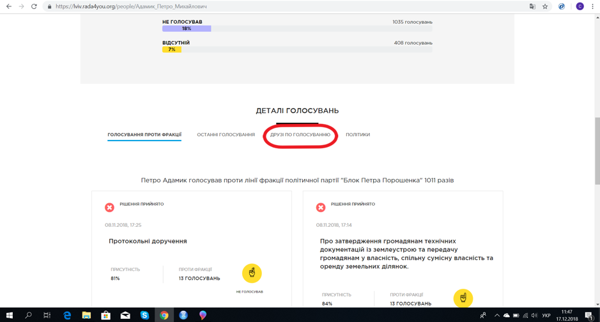Switch to Chrome in taskbar

pos(164,315)
